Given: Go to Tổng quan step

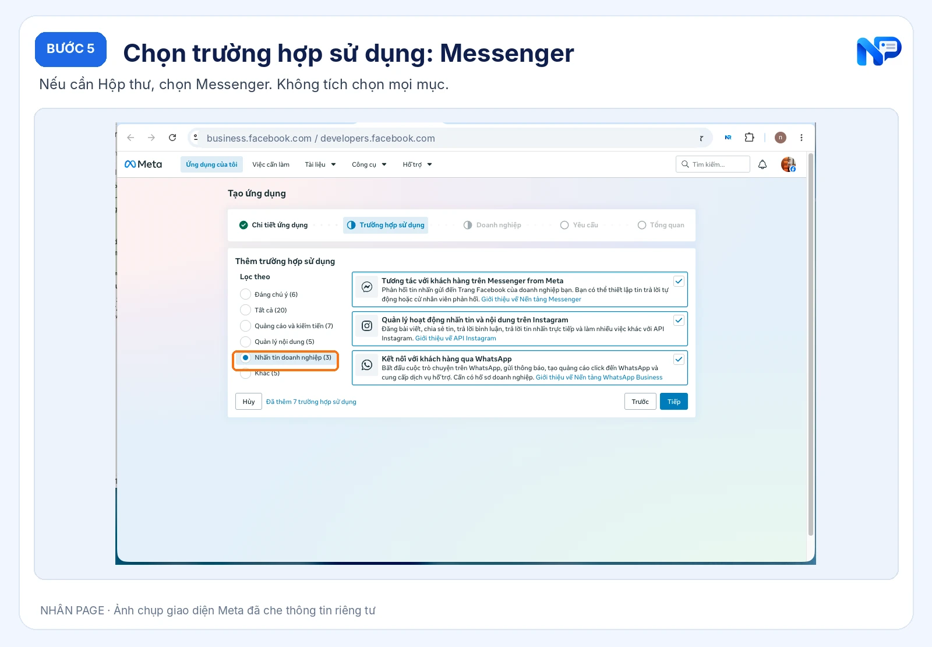Looking at the screenshot, I should [x=661, y=225].
